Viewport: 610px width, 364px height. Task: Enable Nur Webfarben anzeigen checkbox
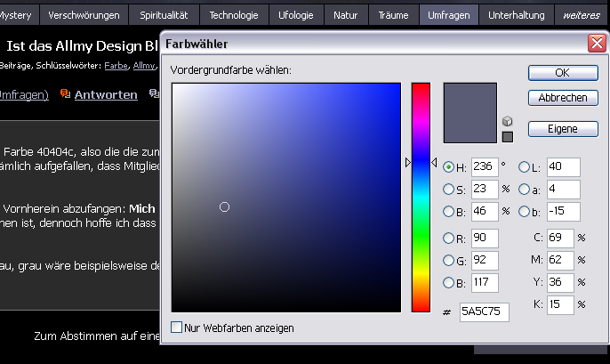176,327
